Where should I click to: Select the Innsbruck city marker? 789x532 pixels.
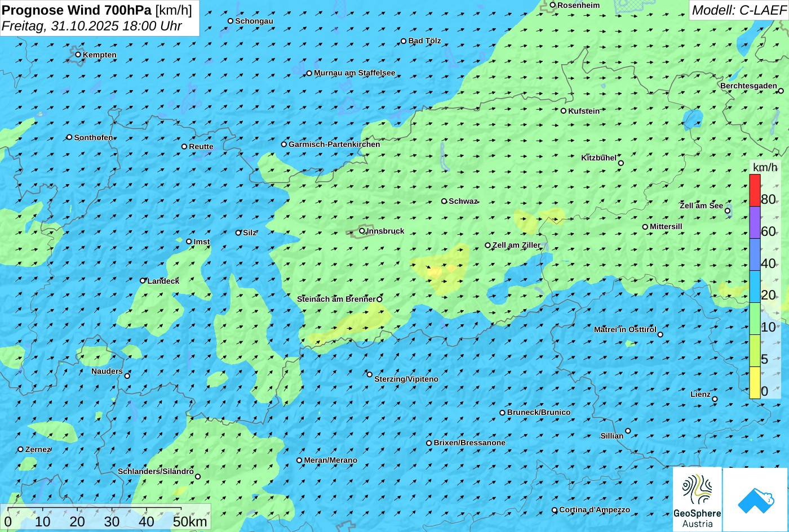click(x=362, y=231)
